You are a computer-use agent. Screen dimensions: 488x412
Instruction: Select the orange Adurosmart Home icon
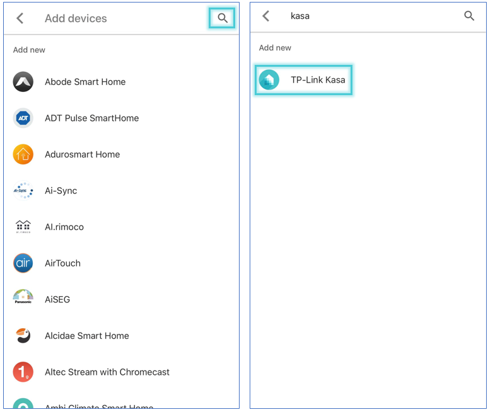click(x=23, y=154)
